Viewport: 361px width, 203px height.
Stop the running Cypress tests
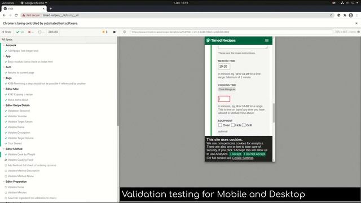pyautogui.click(x=114, y=32)
